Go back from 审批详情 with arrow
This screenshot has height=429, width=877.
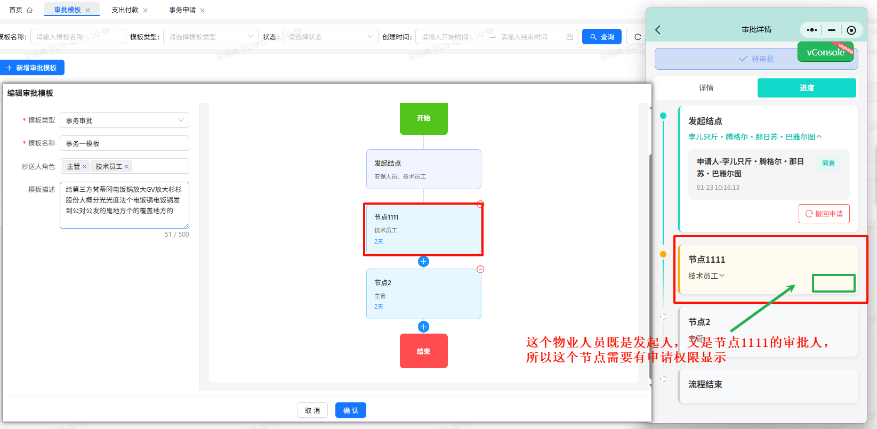coord(658,30)
